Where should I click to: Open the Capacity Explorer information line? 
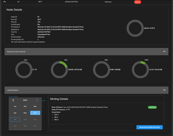[x=28, y=42]
